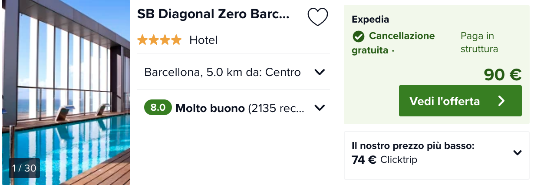Viewport: 534px width, 185px height.
Task: Click the four-star rating icons
Action: (x=159, y=40)
